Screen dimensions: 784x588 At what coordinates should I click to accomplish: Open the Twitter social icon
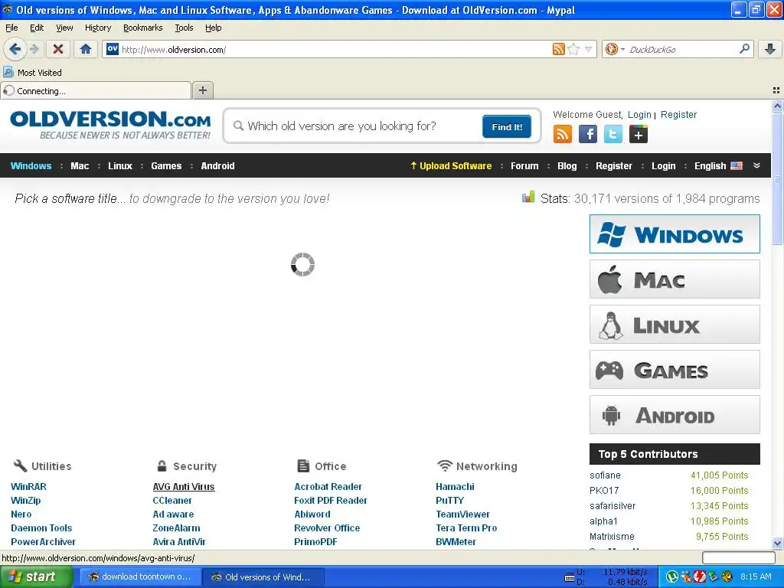coord(613,134)
